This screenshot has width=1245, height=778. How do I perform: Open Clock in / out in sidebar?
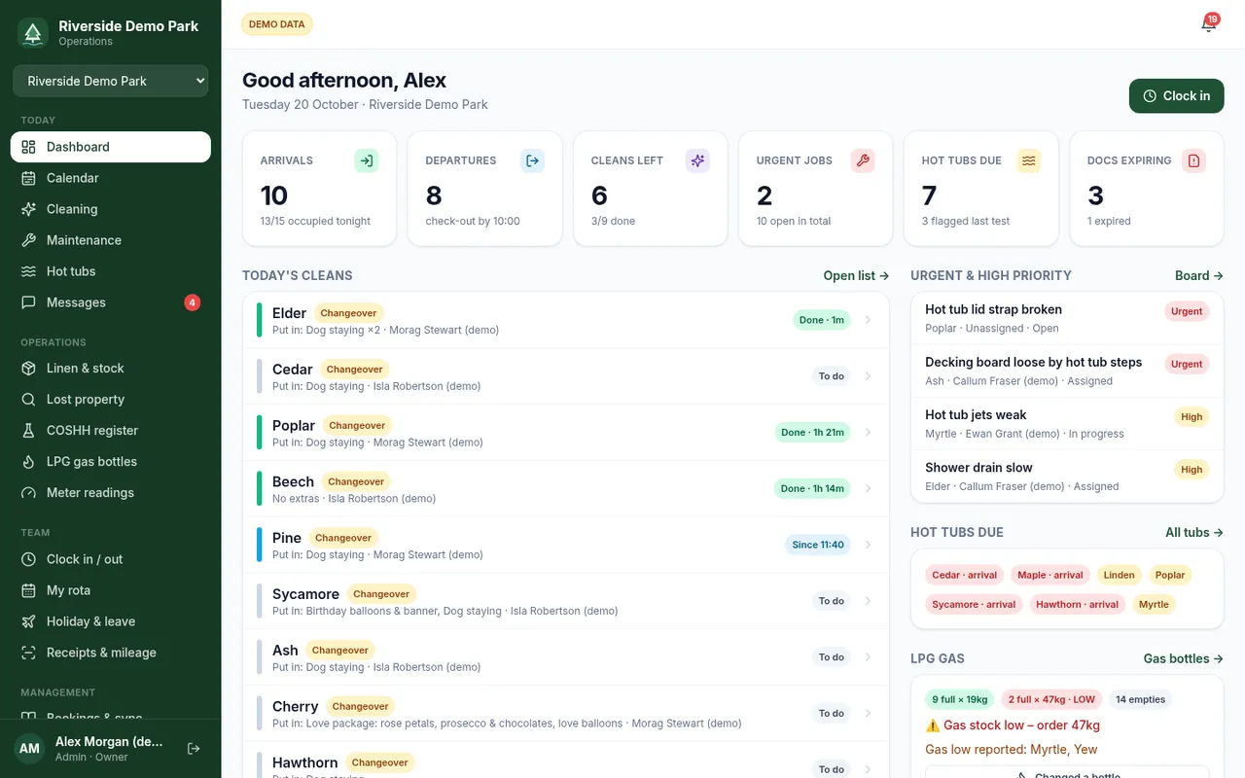tap(111, 559)
